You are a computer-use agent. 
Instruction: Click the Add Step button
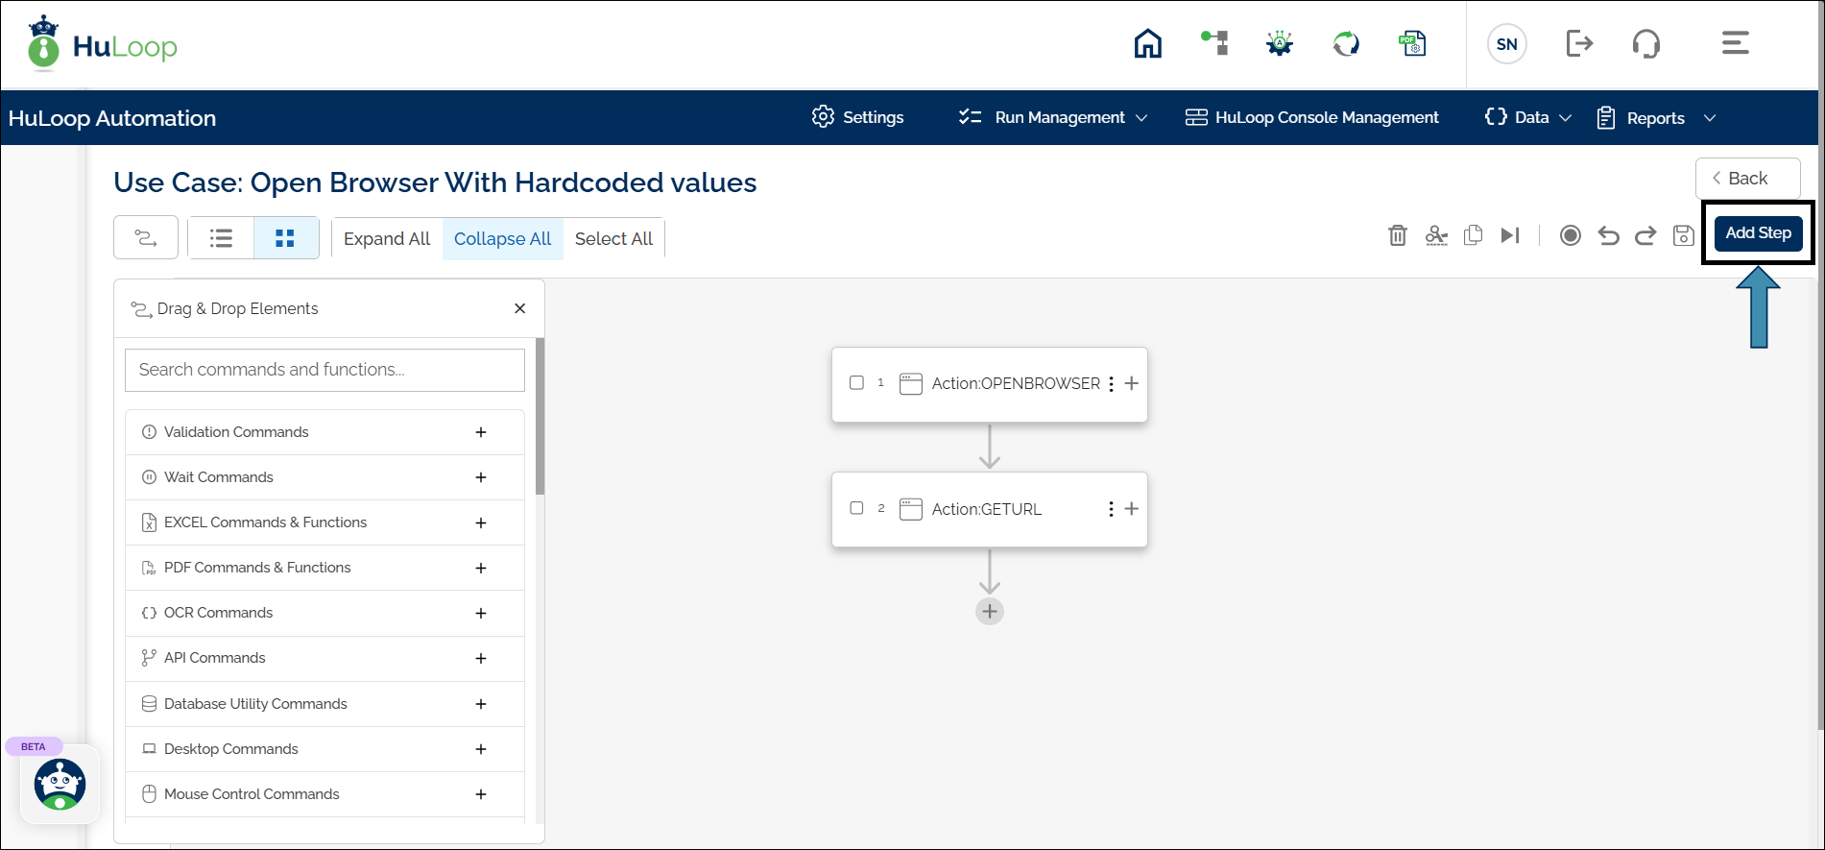click(x=1758, y=232)
